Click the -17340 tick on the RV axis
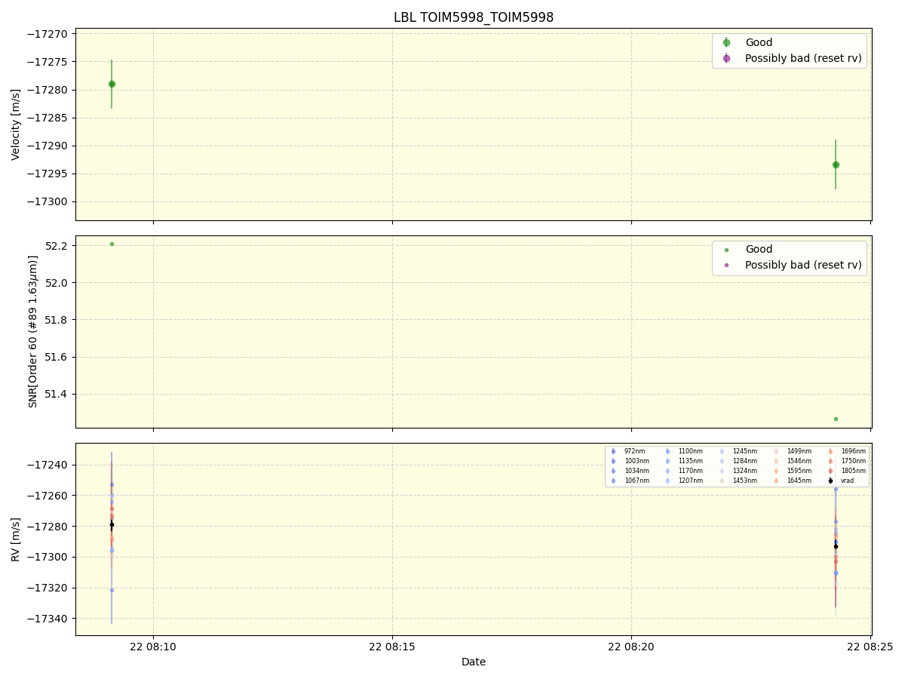Viewport: 905px width, 679px height. (x=48, y=619)
